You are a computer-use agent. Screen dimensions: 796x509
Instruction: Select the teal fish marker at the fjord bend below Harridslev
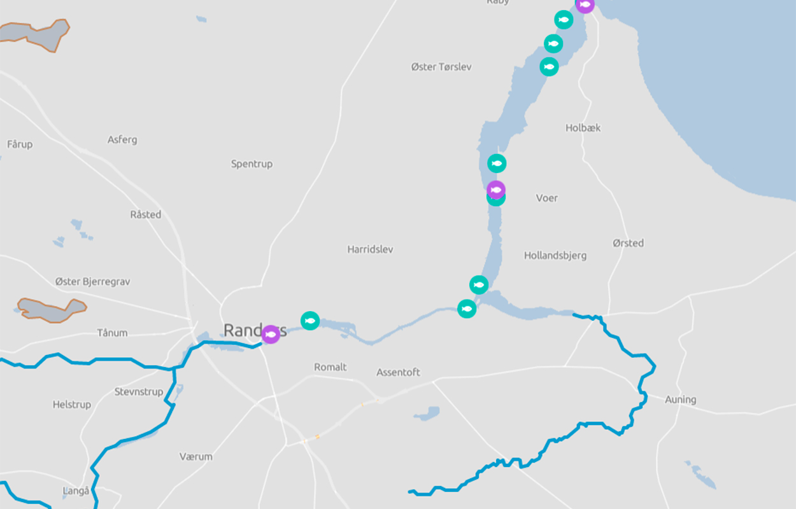467,309
